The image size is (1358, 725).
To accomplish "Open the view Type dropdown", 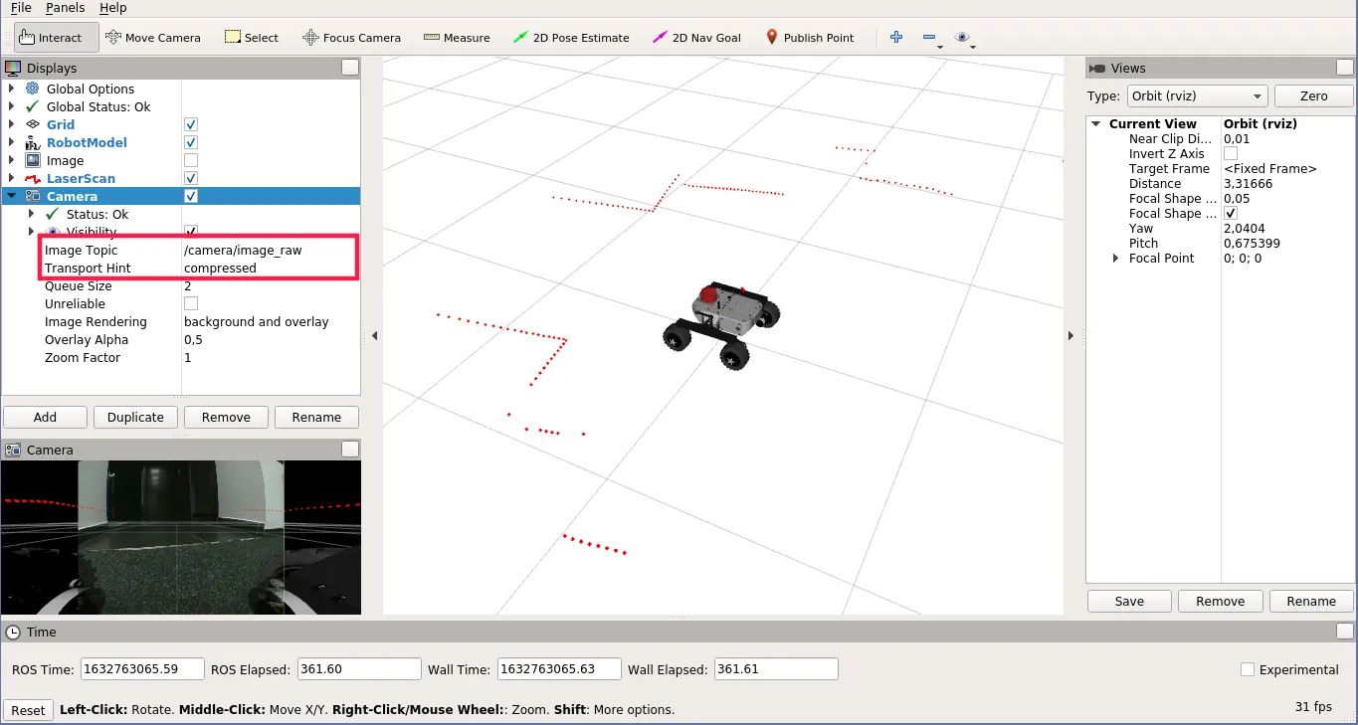I will [x=1196, y=96].
